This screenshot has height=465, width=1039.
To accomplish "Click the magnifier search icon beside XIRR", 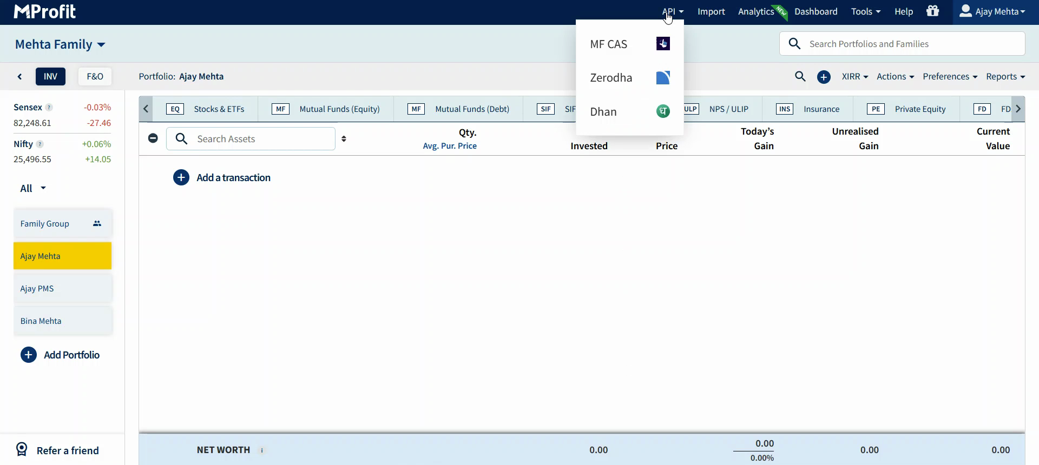I will [x=800, y=77].
